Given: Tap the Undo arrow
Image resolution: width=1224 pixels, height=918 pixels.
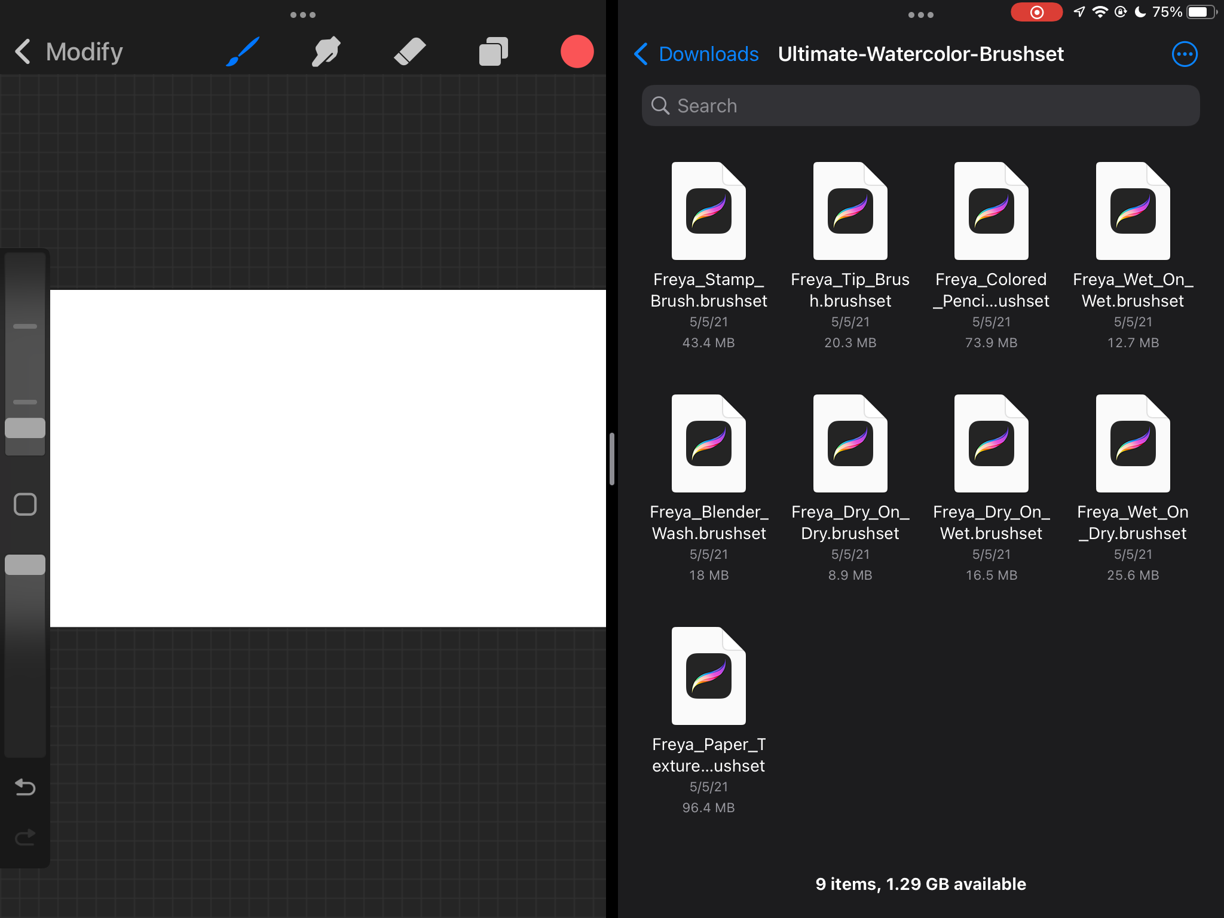Looking at the screenshot, I should (25, 787).
